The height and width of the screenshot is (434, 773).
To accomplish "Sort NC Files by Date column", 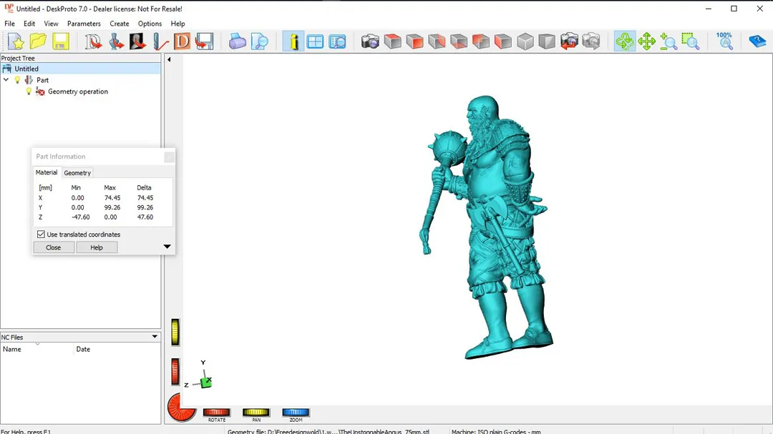I will tap(117, 349).
